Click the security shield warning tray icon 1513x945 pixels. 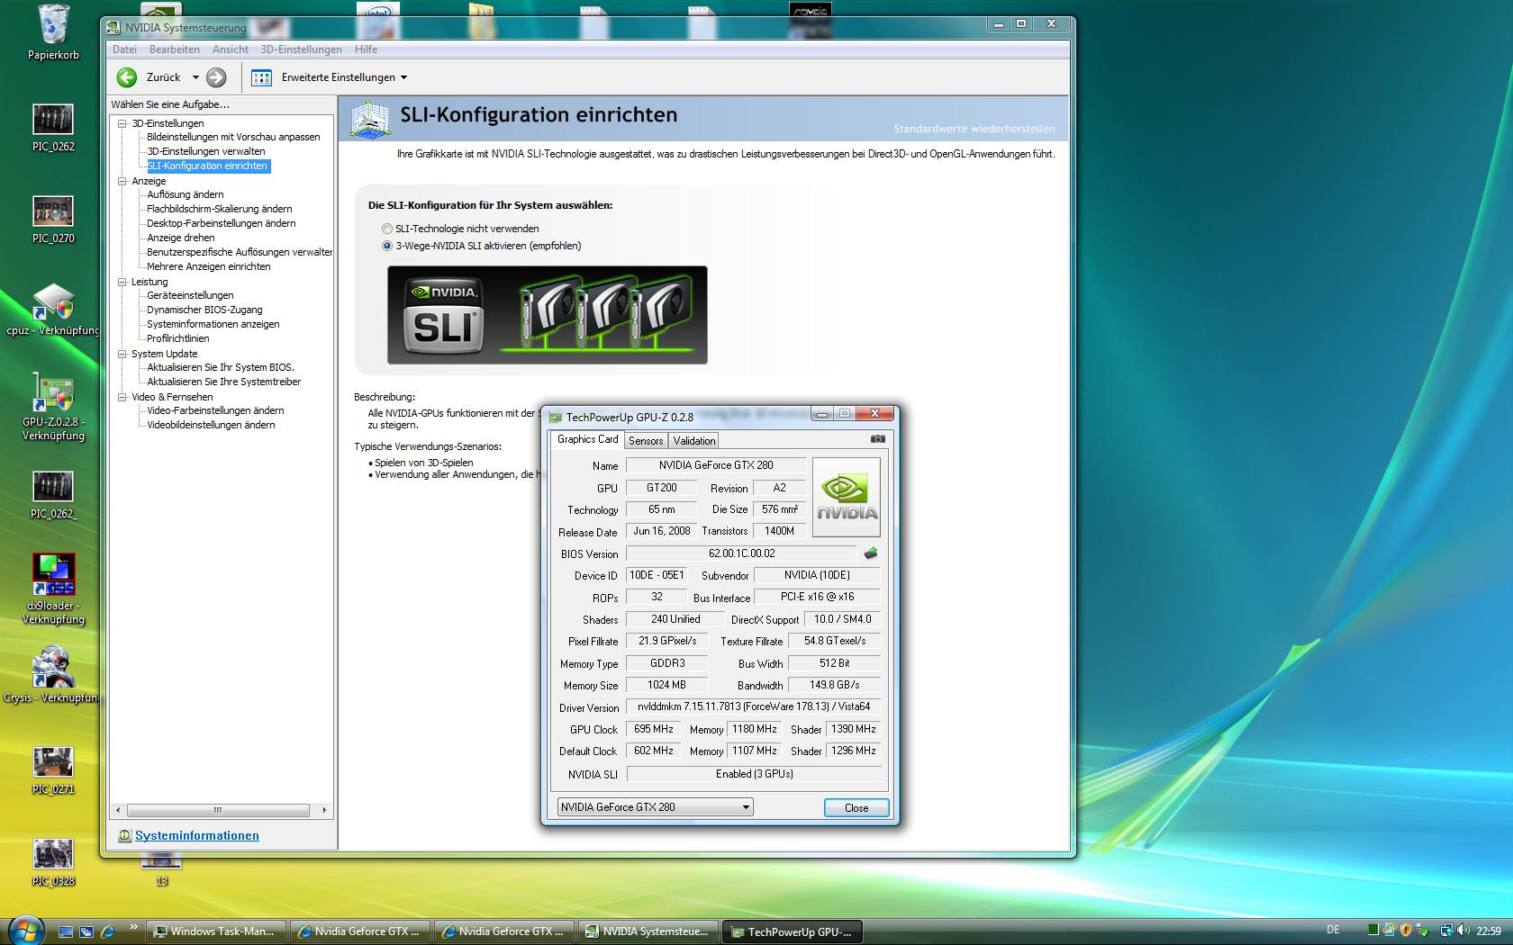1405,931
